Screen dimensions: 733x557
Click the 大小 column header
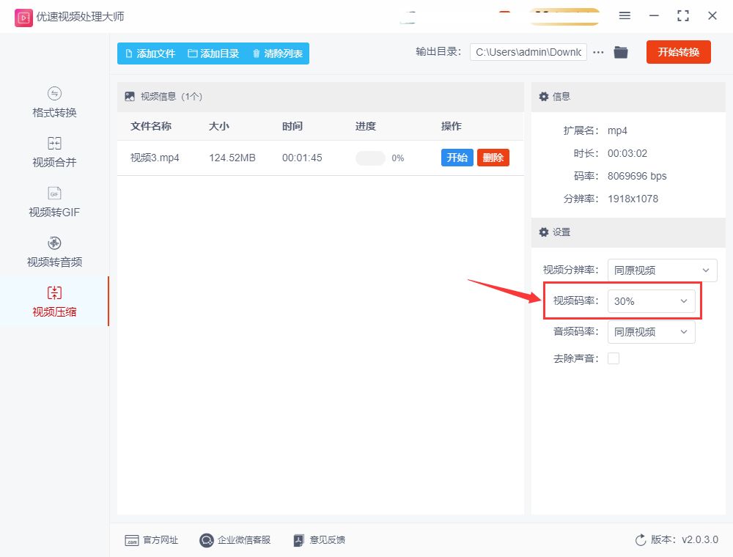(x=218, y=126)
